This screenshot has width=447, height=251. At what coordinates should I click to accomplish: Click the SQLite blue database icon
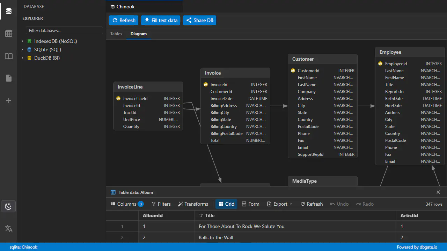(x=29, y=50)
